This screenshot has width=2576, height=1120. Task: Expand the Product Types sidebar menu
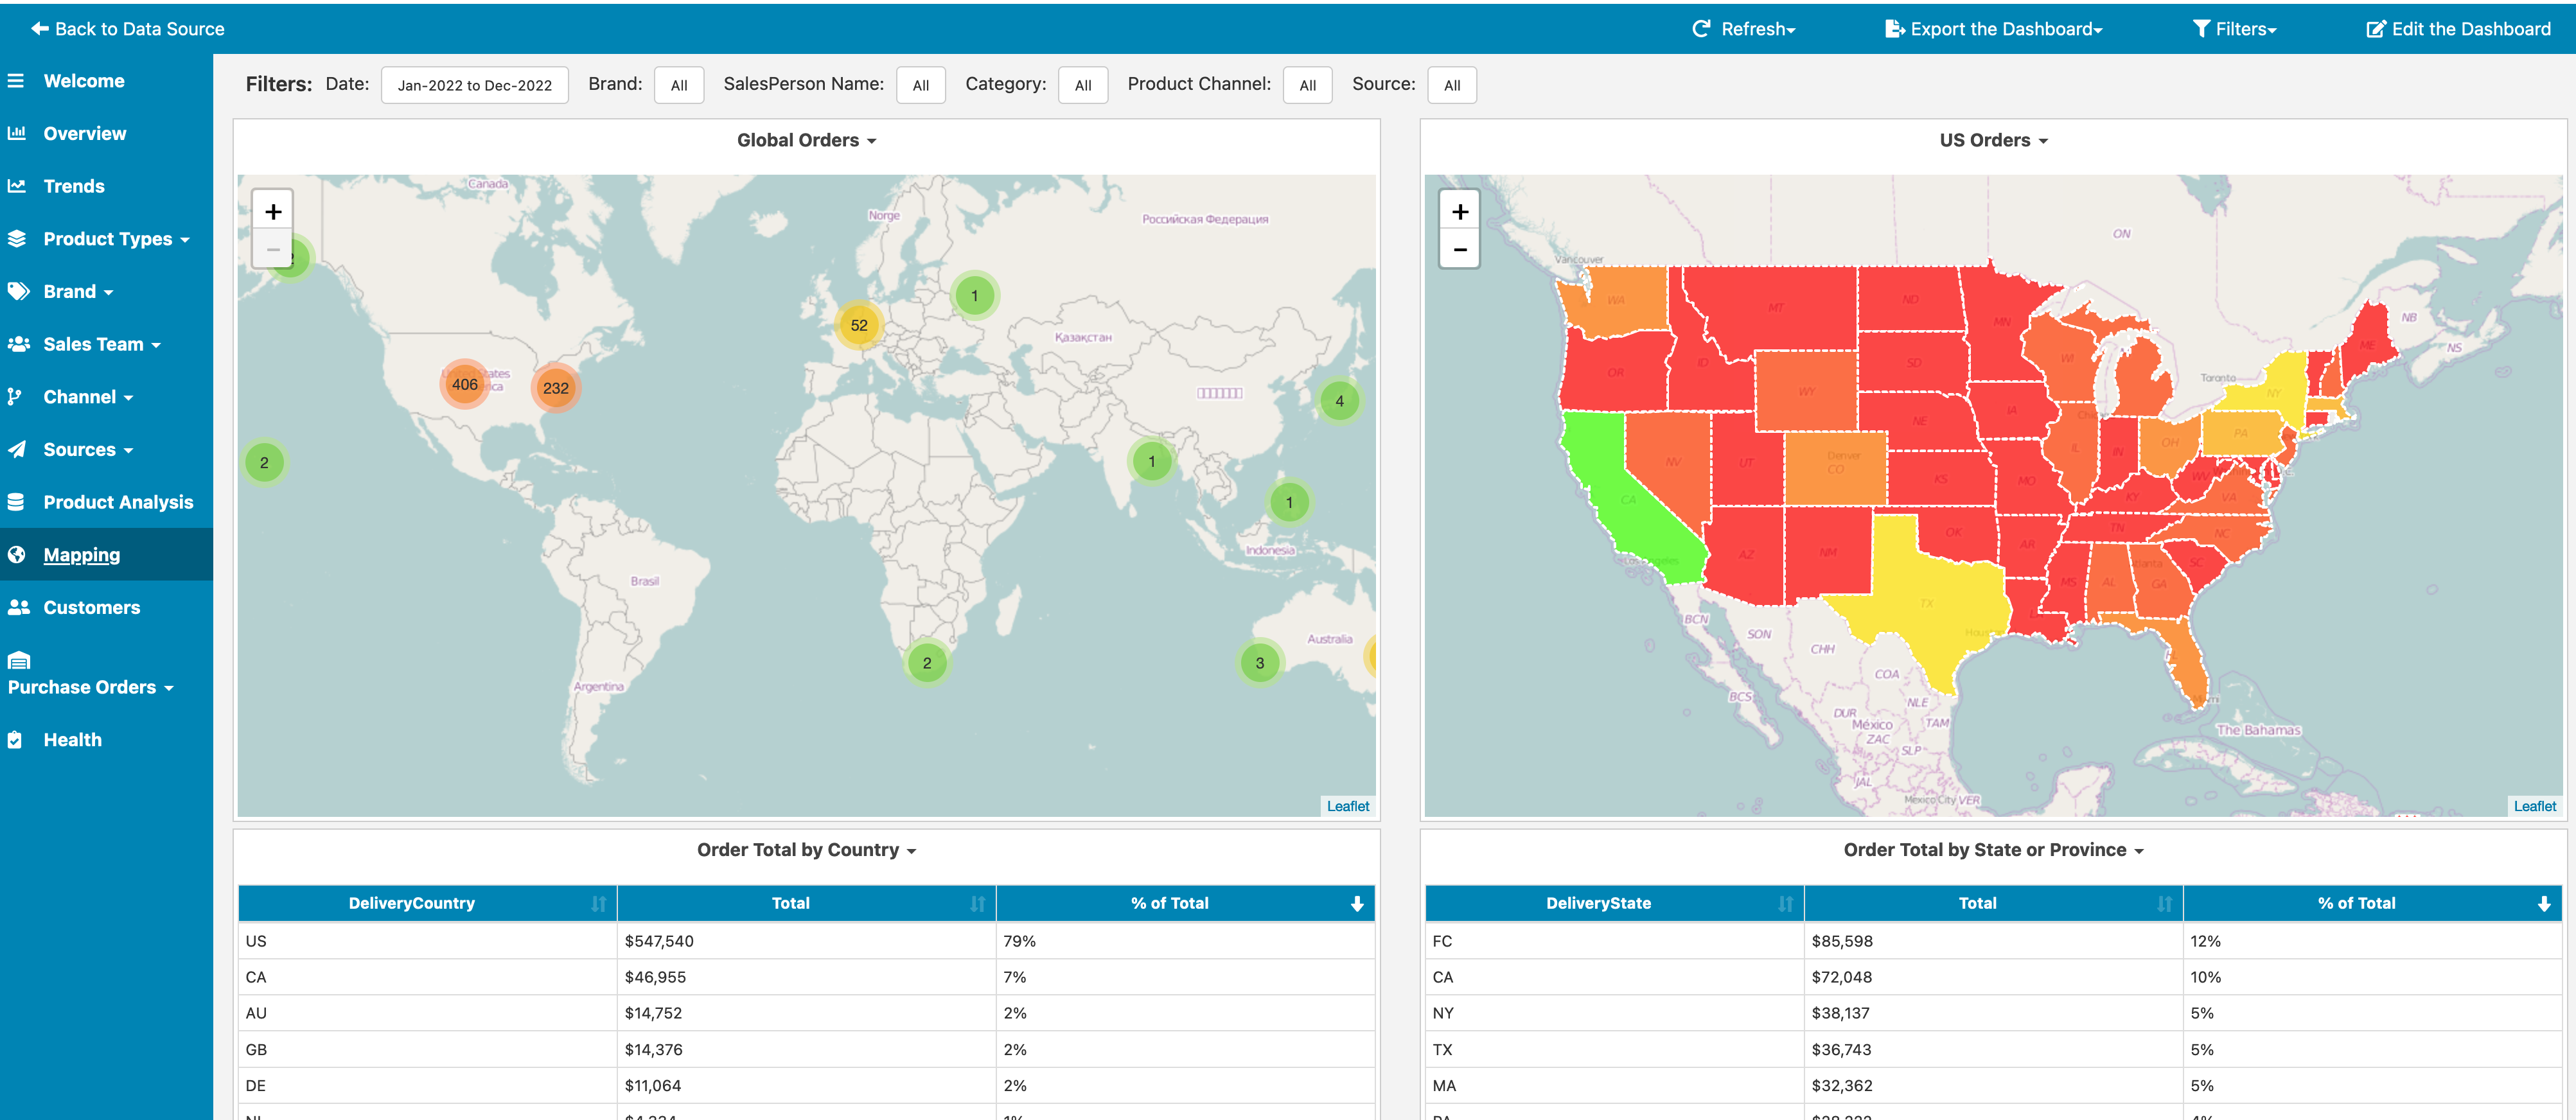116,239
